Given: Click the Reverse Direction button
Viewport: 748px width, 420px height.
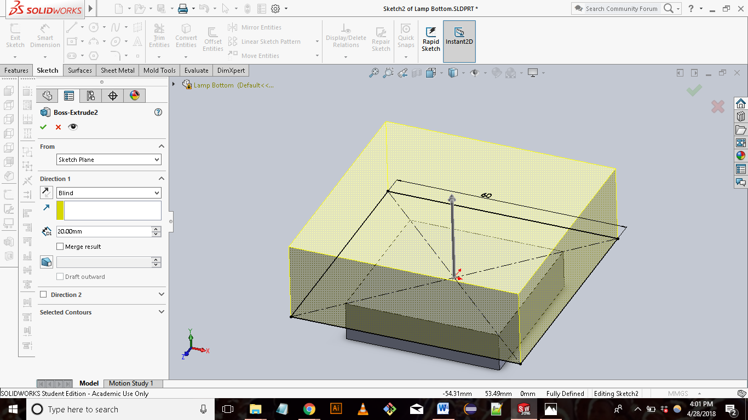Looking at the screenshot, I should click(46, 192).
